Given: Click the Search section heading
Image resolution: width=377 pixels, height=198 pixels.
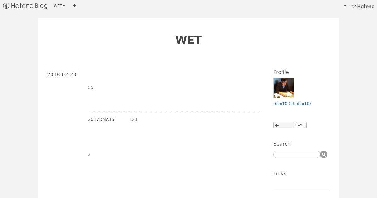Looking at the screenshot, I should [282, 144].
